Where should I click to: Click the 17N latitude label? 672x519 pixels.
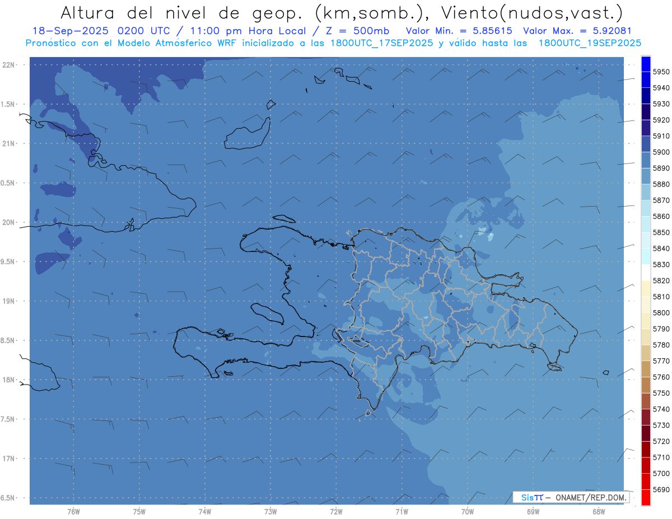tap(8, 459)
